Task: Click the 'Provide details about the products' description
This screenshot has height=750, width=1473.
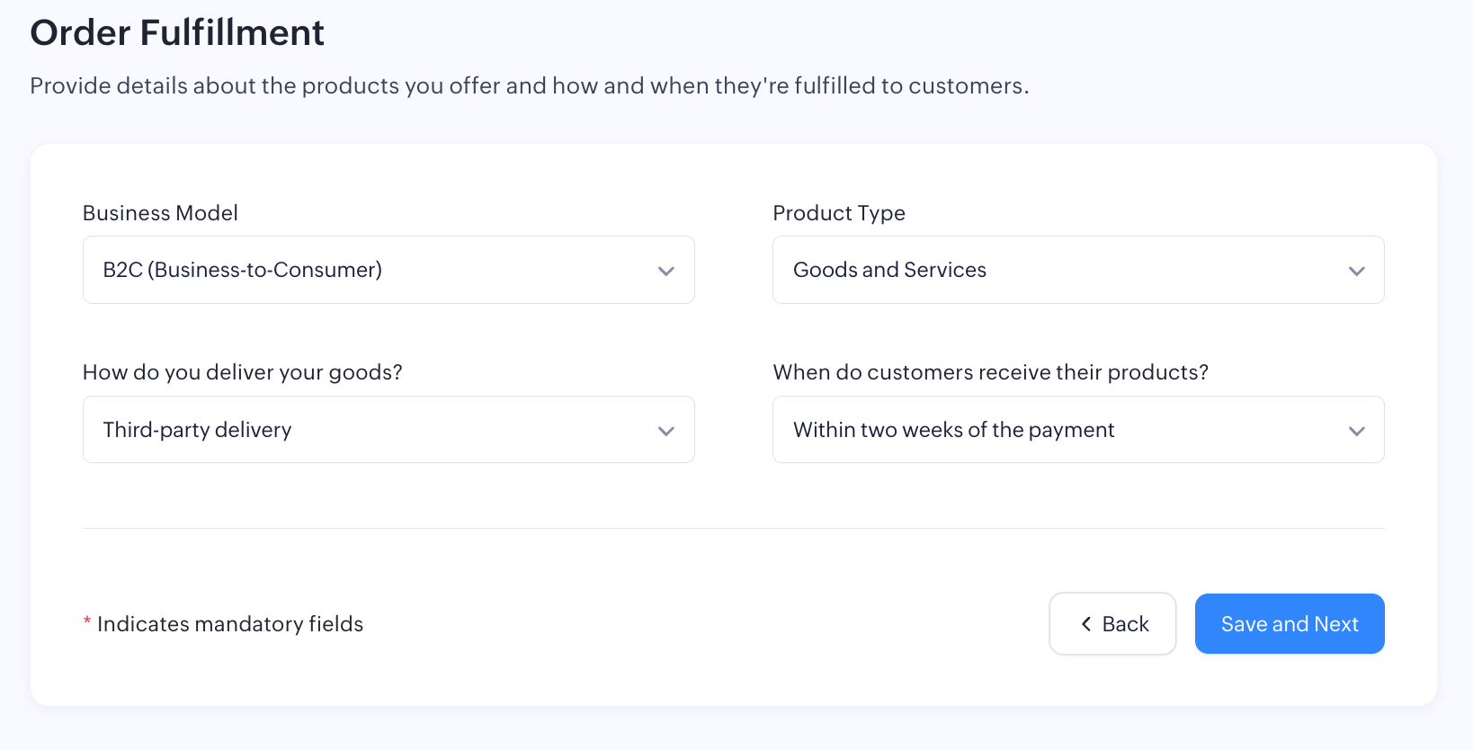Action: [529, 85]
